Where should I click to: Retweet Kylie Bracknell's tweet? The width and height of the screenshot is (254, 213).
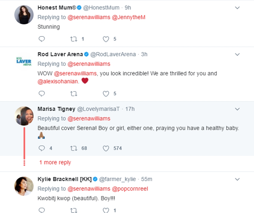pos(73,210)
